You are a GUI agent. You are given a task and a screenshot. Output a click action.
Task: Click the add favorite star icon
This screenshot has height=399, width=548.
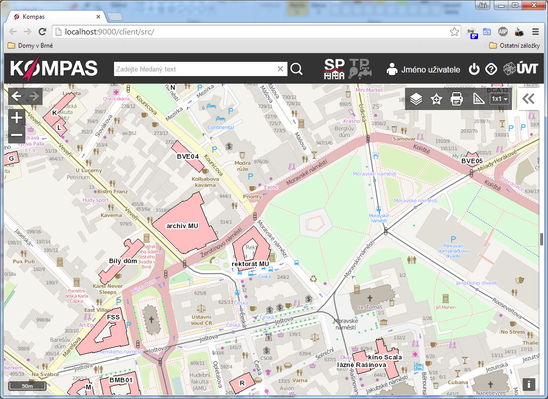[436, 99]
